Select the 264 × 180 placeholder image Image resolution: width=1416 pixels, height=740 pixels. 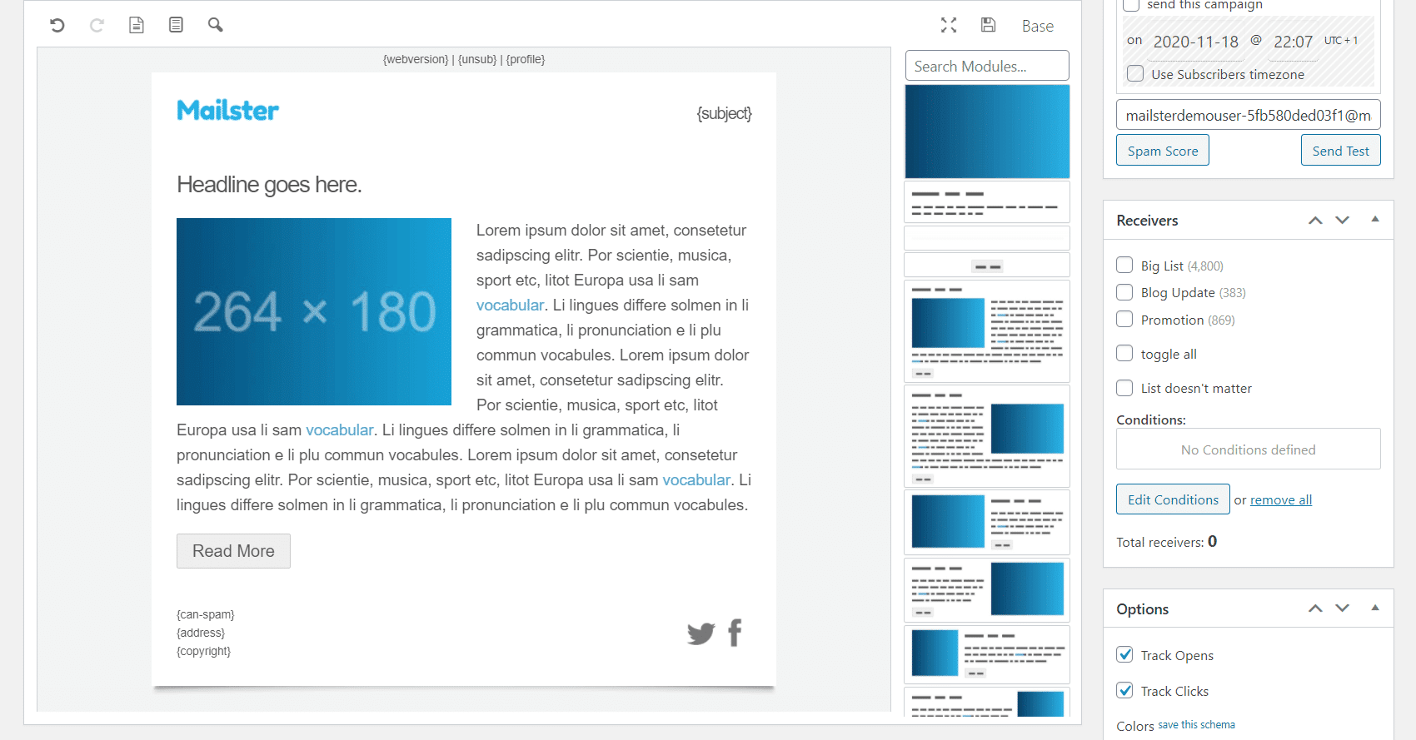coord(314,311)
